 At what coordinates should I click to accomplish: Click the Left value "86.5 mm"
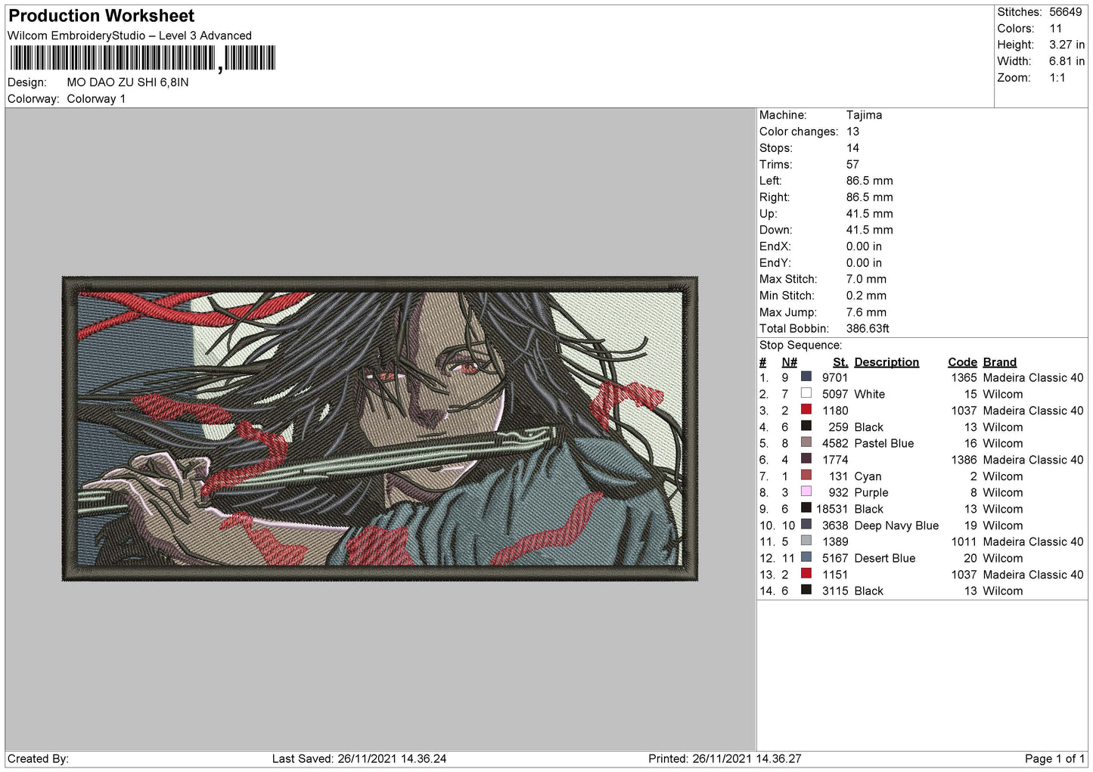tap(869, 181)
